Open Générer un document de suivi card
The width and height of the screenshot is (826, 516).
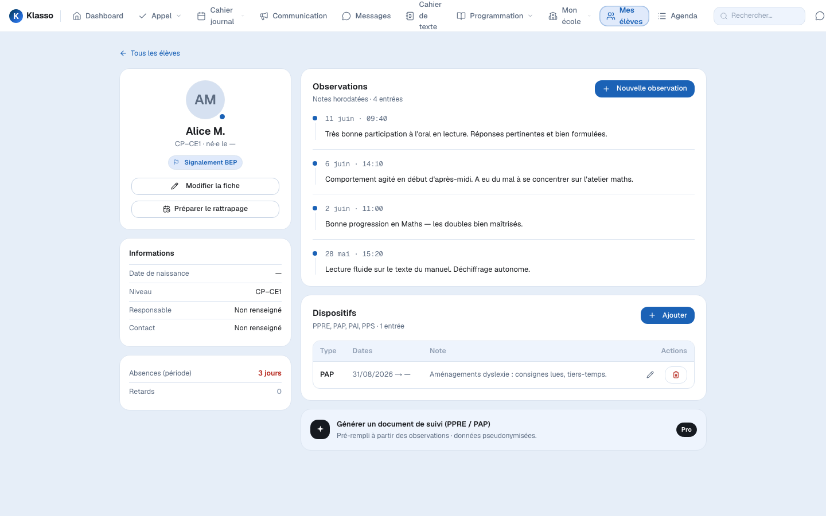pos(504,430)
